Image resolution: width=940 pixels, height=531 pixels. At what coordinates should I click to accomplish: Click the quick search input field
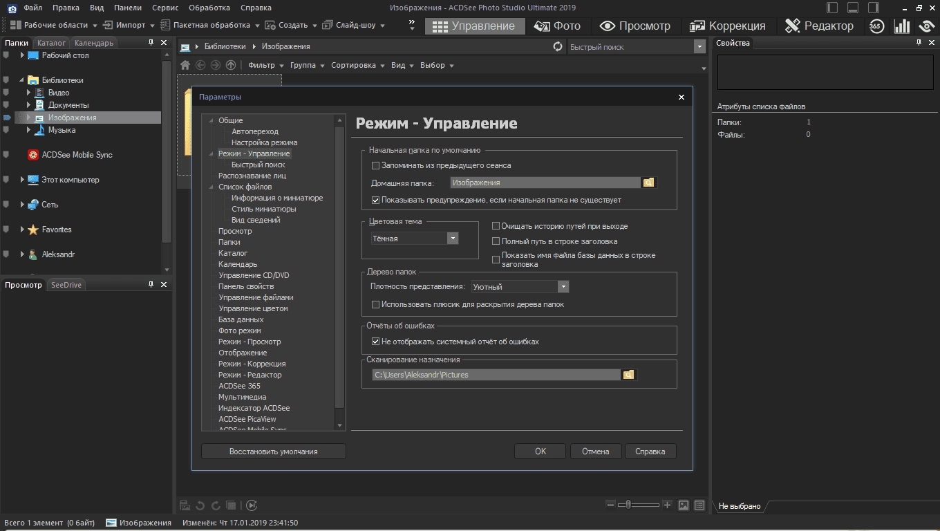(630, 47)
